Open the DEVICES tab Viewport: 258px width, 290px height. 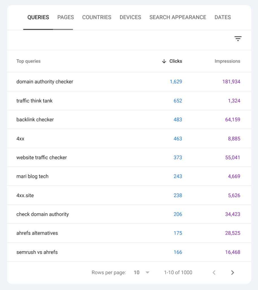tap(130, 17)
